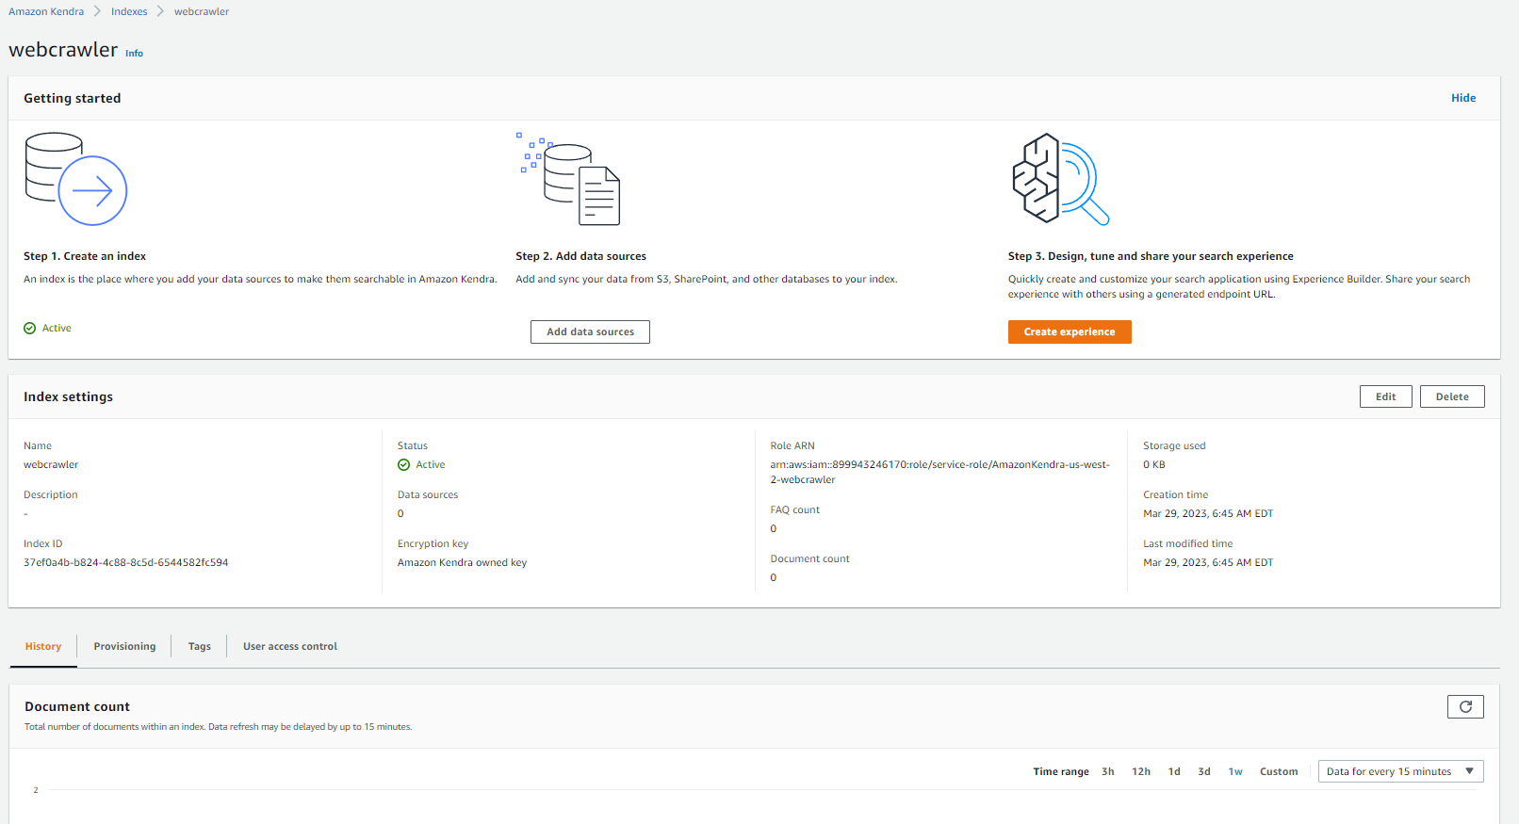The image size is (1519, 824).
Task: Switch to the Provisioning tab
Action: point(124,647)
